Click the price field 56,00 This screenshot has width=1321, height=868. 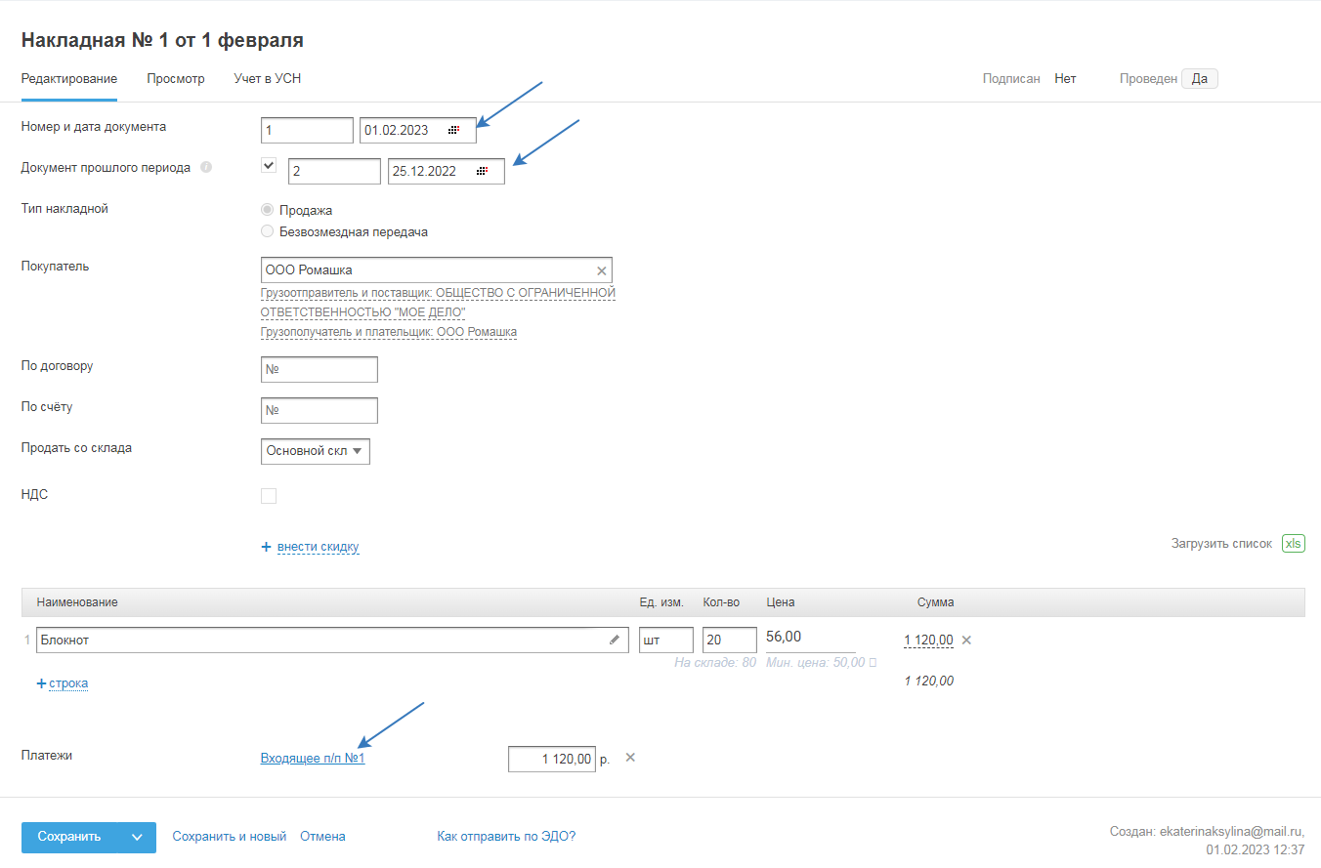811,639
